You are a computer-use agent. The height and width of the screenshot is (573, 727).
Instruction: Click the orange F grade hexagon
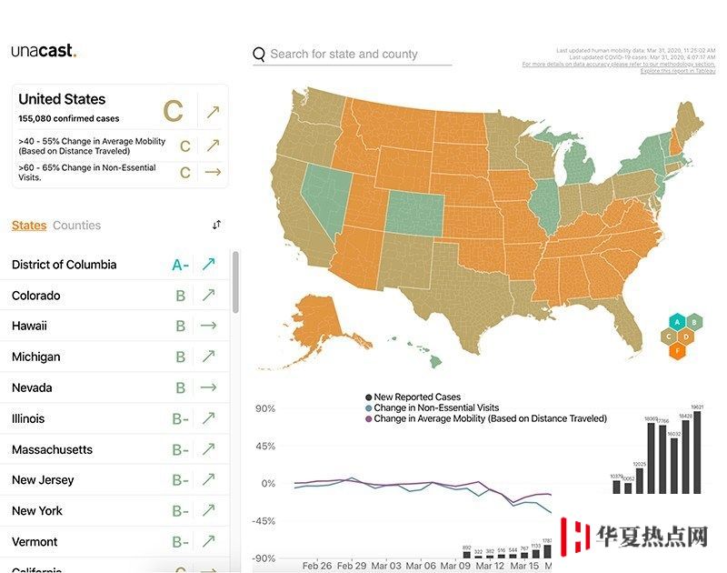[x=677, y=351]
